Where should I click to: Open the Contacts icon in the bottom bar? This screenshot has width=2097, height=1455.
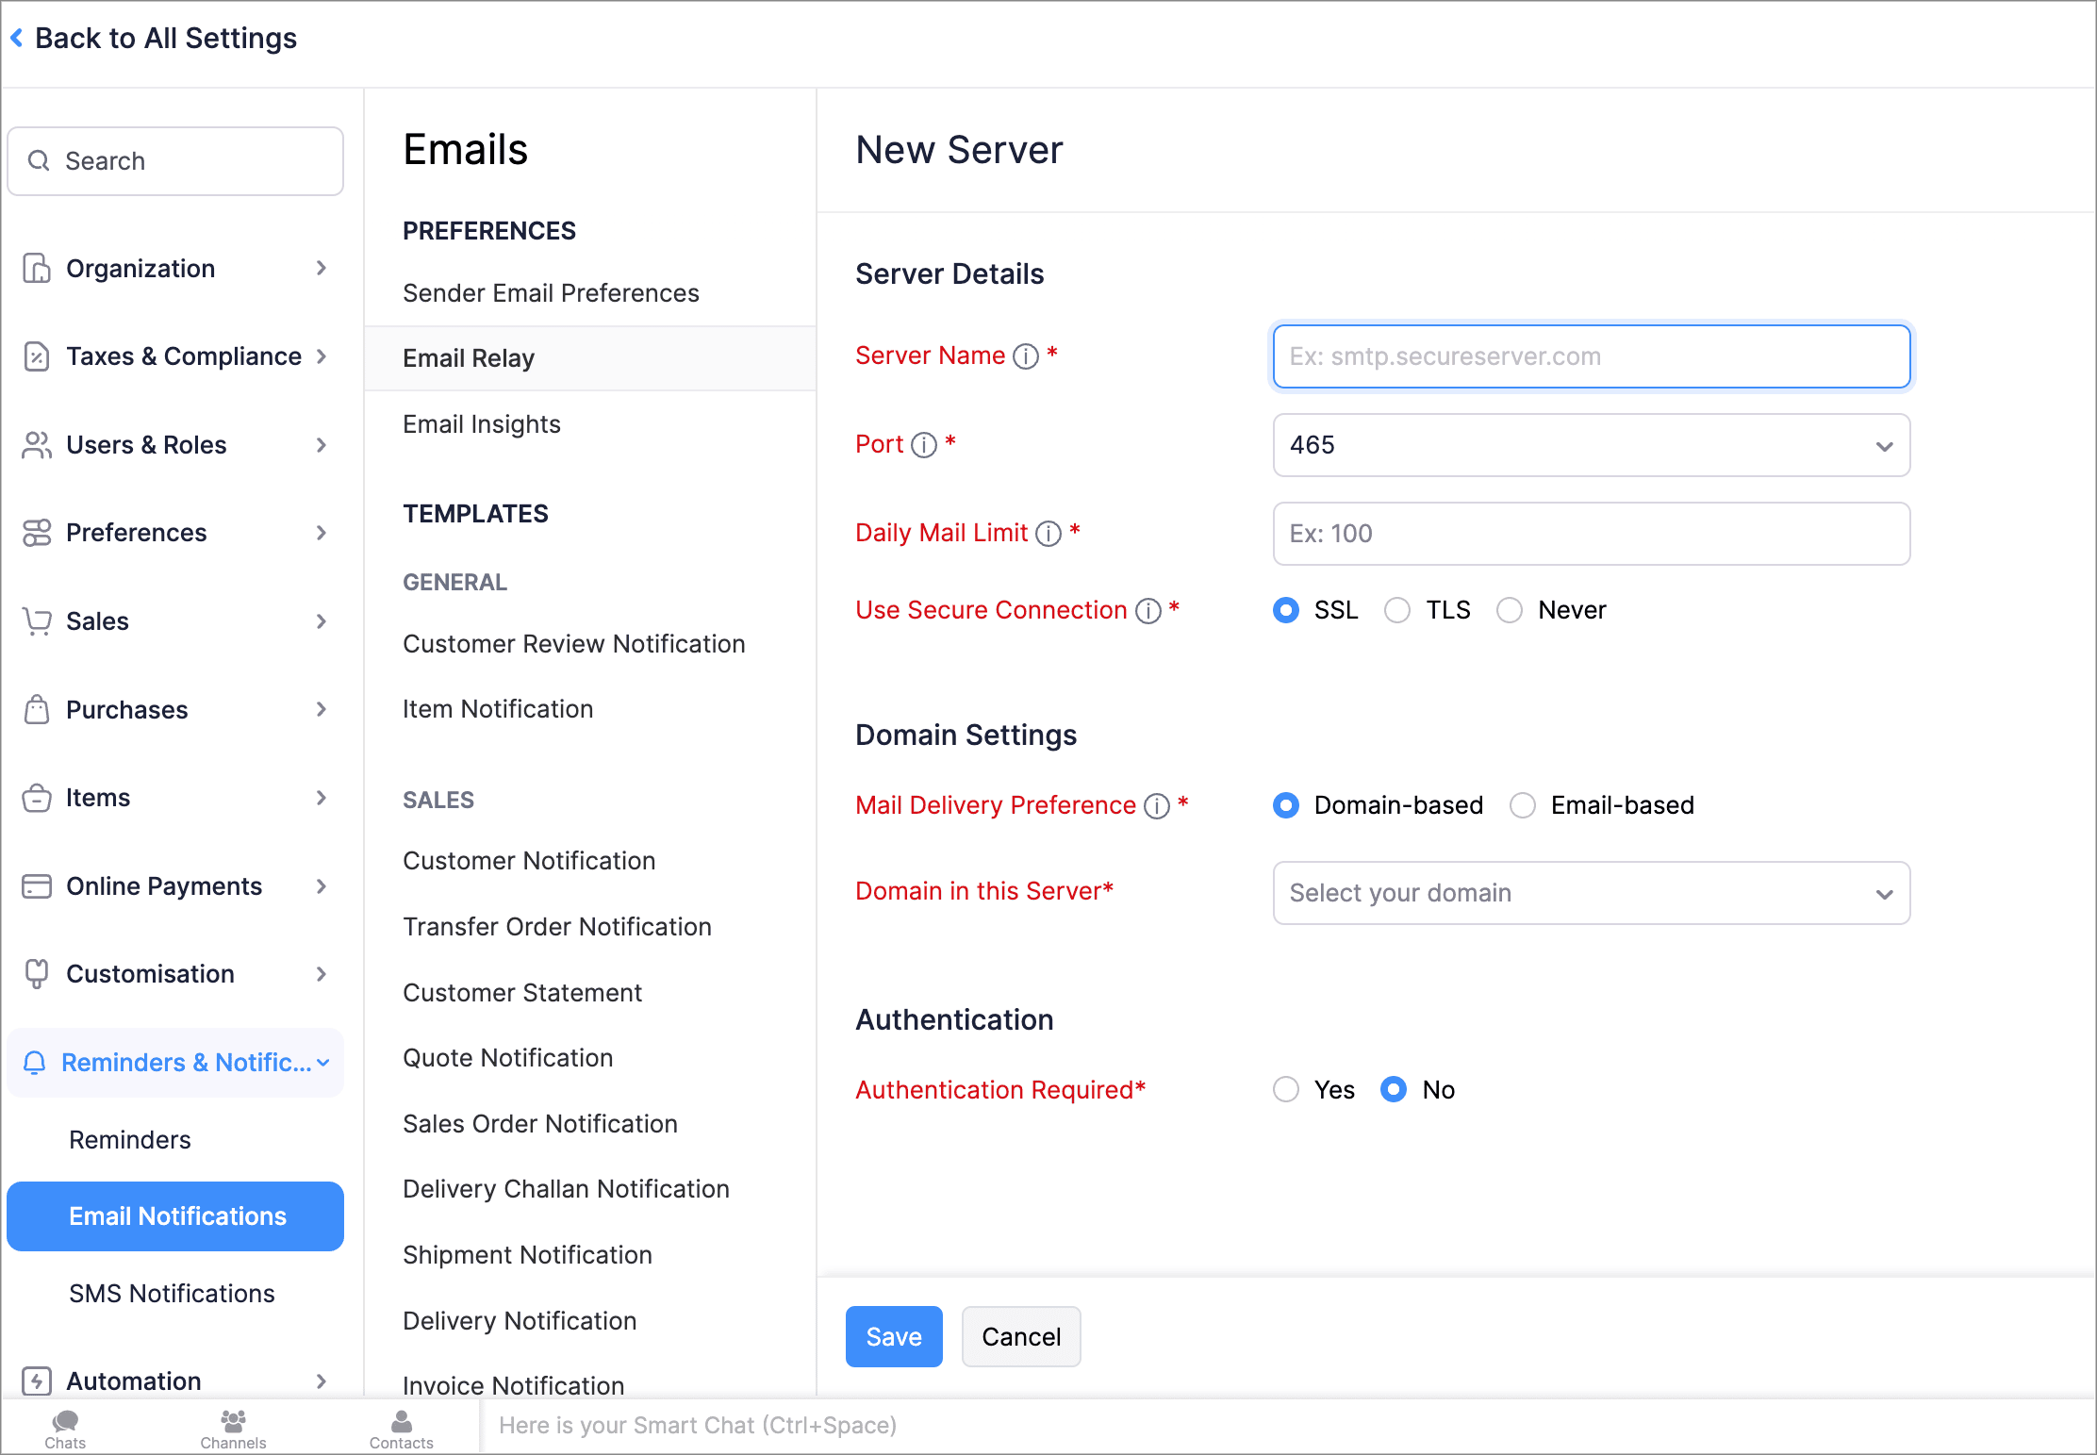(x=401, y=1428)
